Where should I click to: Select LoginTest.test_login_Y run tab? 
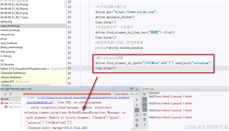(16, 89)
